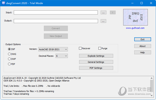Click the 'Max file size 0.25Mb' text
The image size is (156, 100).
[33, 86]
